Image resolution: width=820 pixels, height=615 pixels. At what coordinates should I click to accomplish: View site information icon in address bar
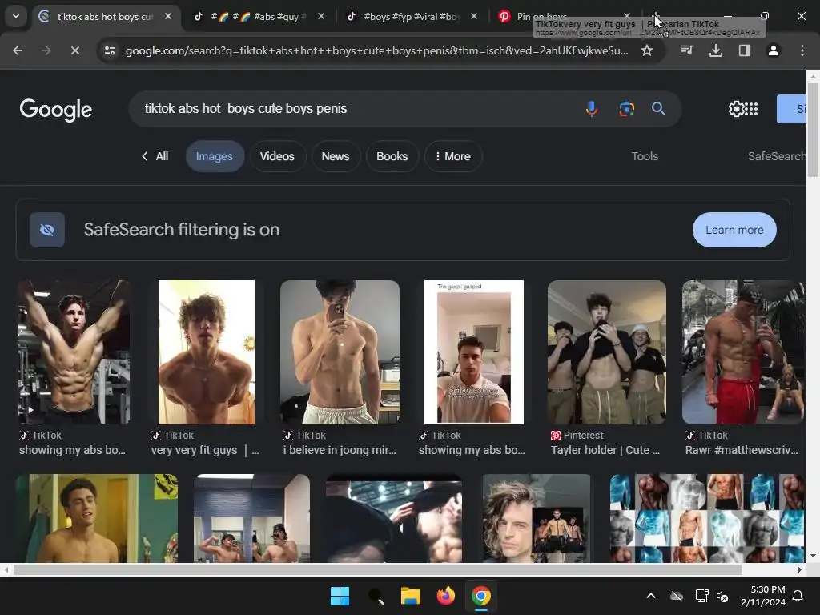point(110,50)
